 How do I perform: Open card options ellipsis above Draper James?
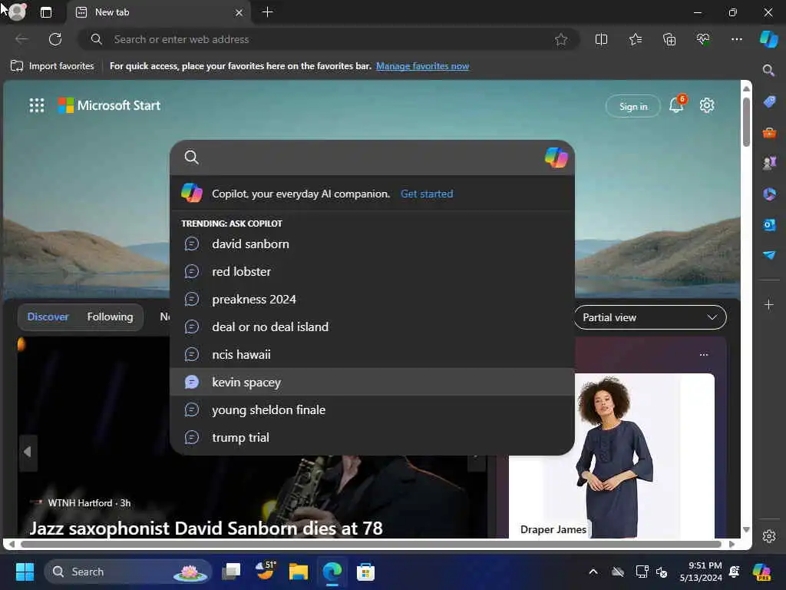pyautogui.click(x=704, y=355)
